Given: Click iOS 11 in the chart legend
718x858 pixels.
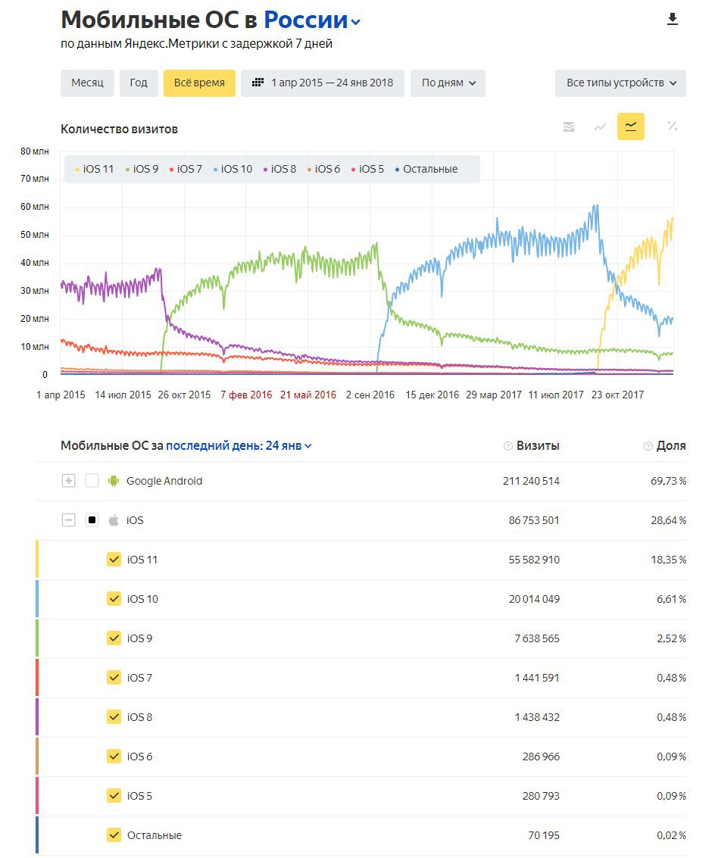Looking at the screenshot, I should point(95,169).
